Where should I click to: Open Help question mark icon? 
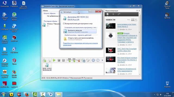coord(98,60)
